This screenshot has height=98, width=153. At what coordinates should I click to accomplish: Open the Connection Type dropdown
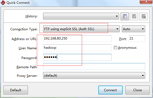click(81, 29)
